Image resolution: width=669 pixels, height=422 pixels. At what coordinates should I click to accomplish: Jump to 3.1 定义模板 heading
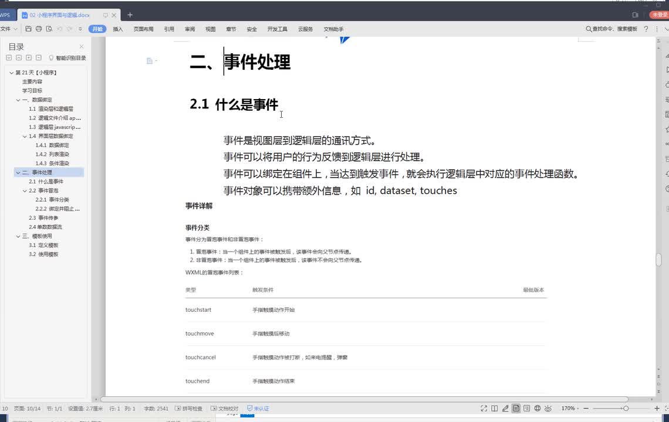point(43,245)
